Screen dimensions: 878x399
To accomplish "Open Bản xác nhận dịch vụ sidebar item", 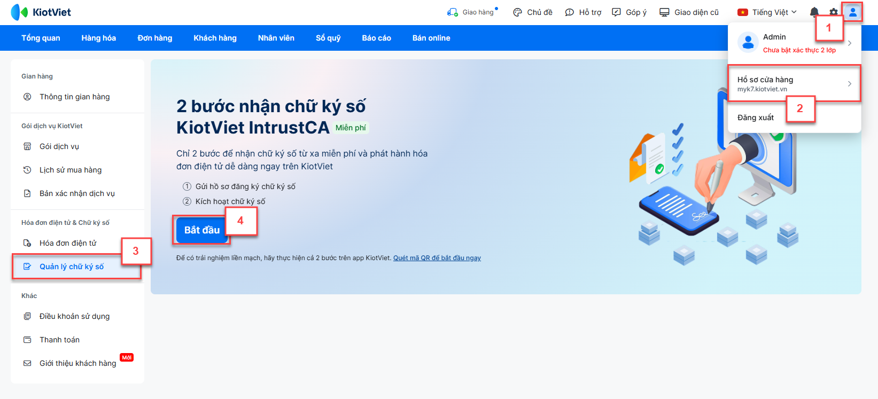I will tap(77, 193).
